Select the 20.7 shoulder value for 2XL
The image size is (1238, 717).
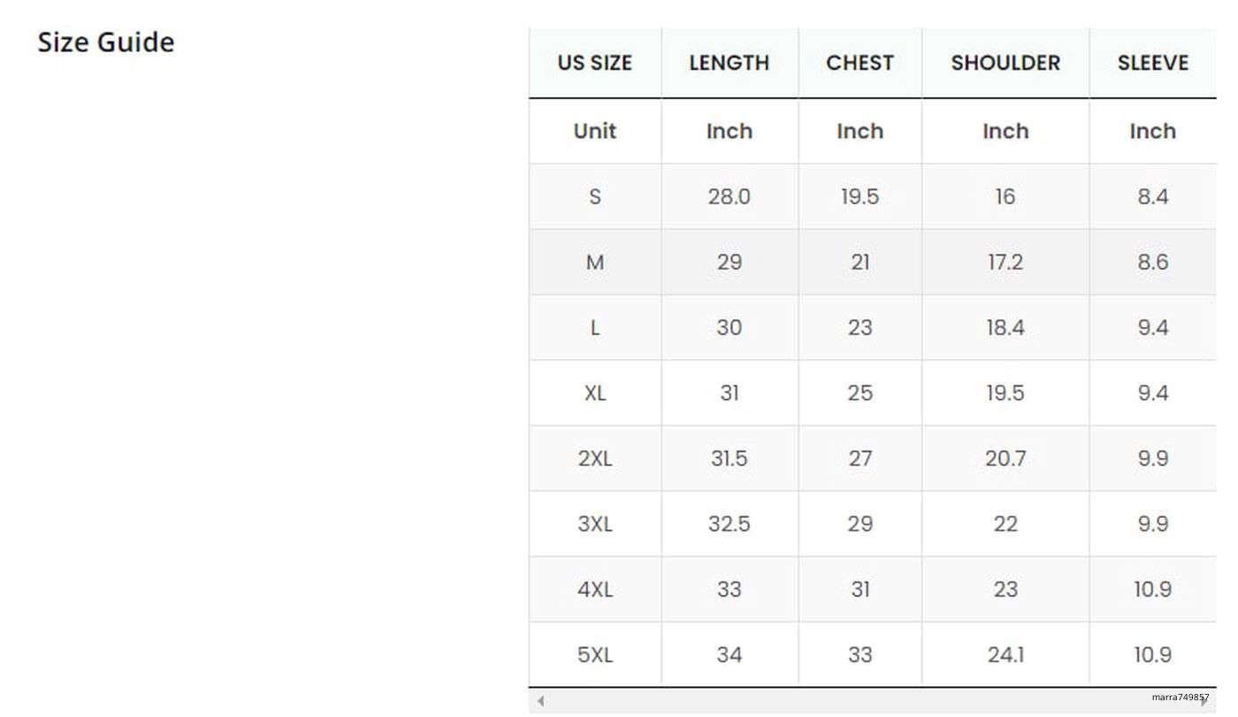pyautogui.click(x=1005, y=459)
